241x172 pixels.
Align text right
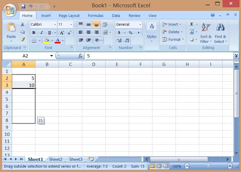pos(96,32)
